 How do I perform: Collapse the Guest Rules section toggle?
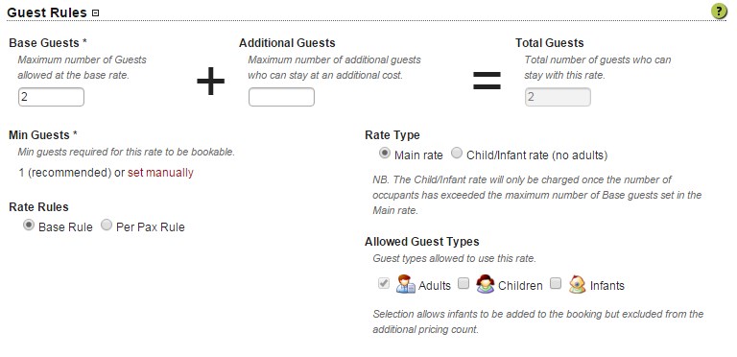[x=95, y=13]
